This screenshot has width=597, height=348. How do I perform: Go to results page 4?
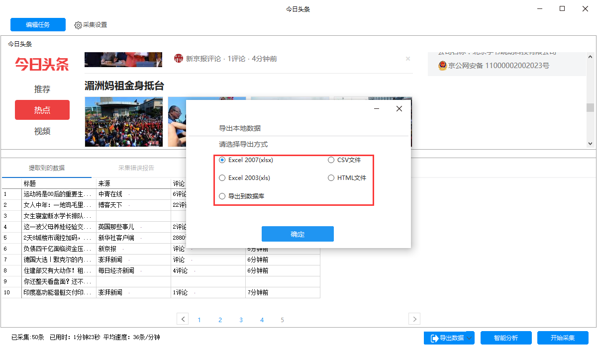click(262, 320)
